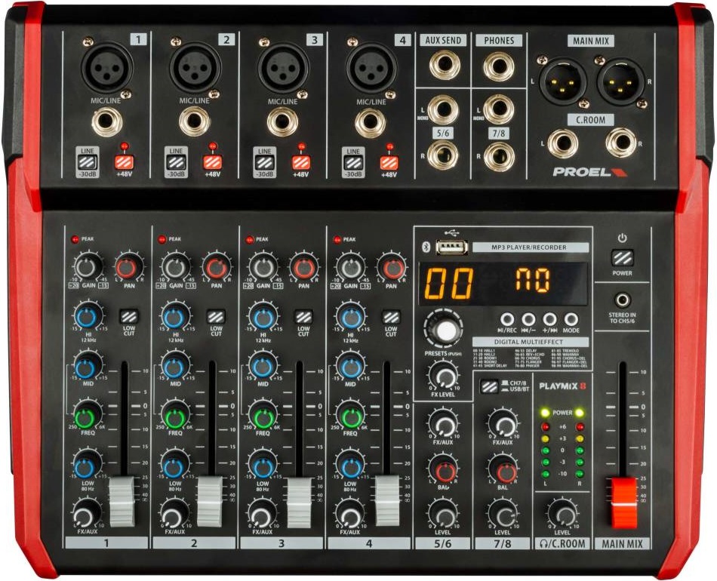Click the FX LEVEL knob

pos(443,375)
